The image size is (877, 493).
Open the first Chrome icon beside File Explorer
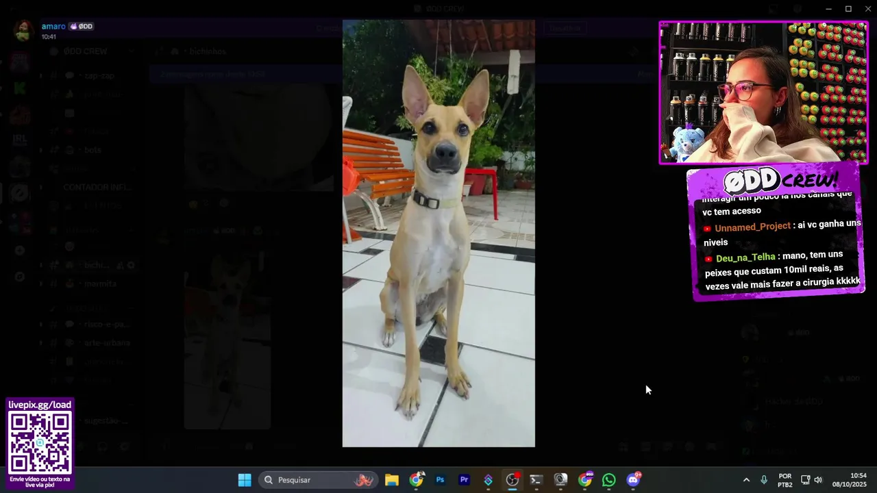coord(417,480)
